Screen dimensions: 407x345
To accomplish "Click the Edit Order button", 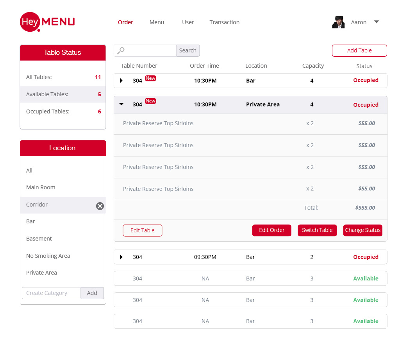I will point(271,230).
